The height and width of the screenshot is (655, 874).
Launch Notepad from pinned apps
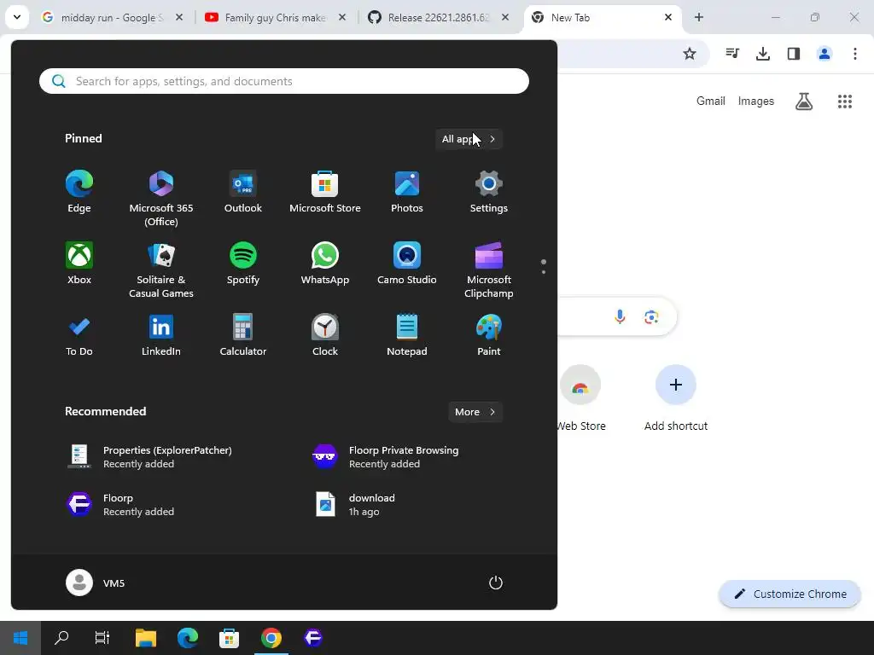click(x=407, y=335)
